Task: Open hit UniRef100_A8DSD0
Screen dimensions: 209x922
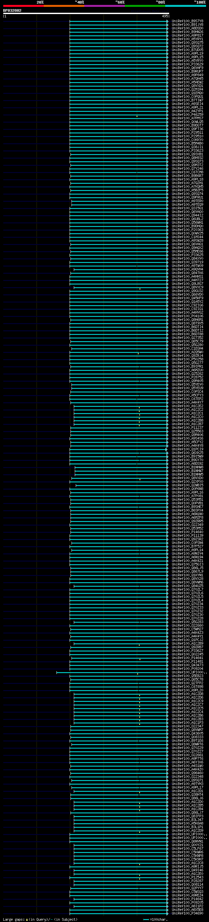Action: click(x=187, y=28)
